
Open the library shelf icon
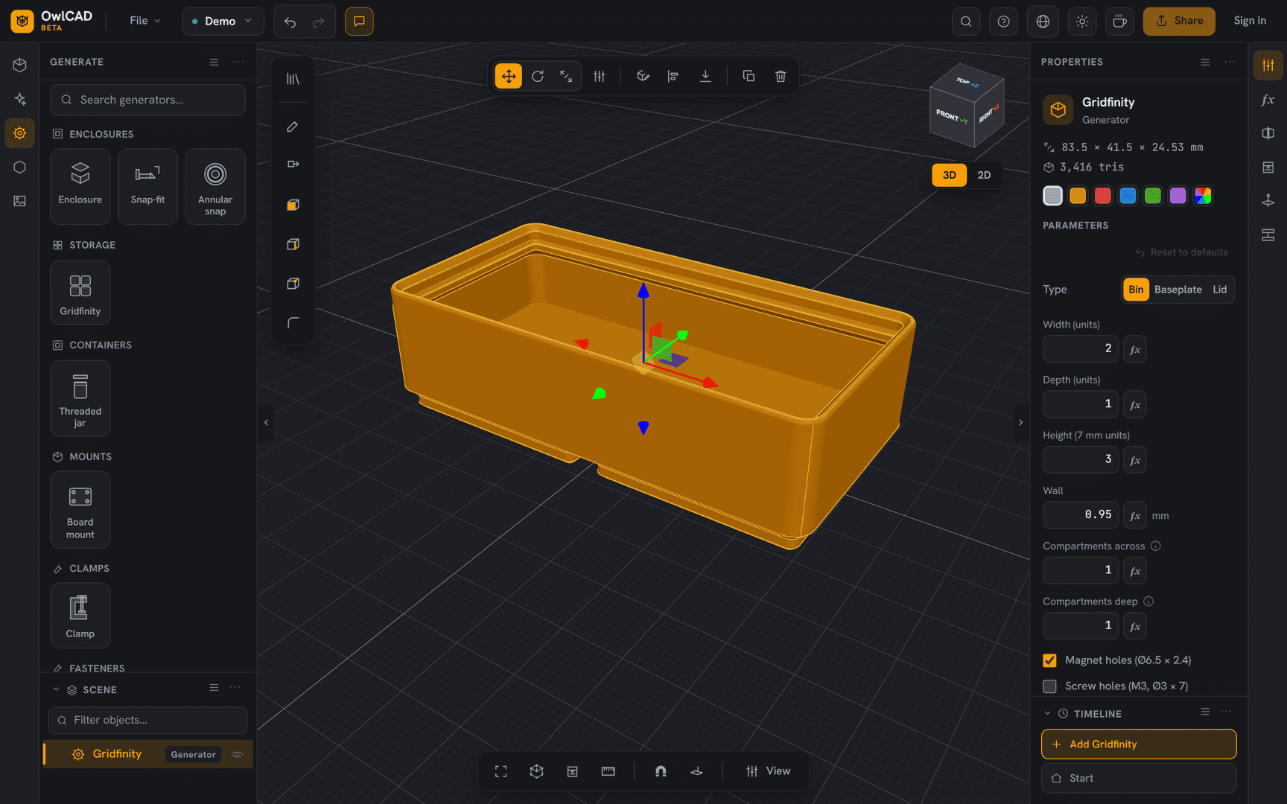point(293,79)
